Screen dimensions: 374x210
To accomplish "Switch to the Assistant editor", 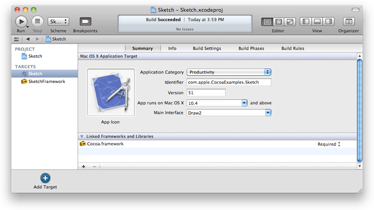I will click(278, 22).
